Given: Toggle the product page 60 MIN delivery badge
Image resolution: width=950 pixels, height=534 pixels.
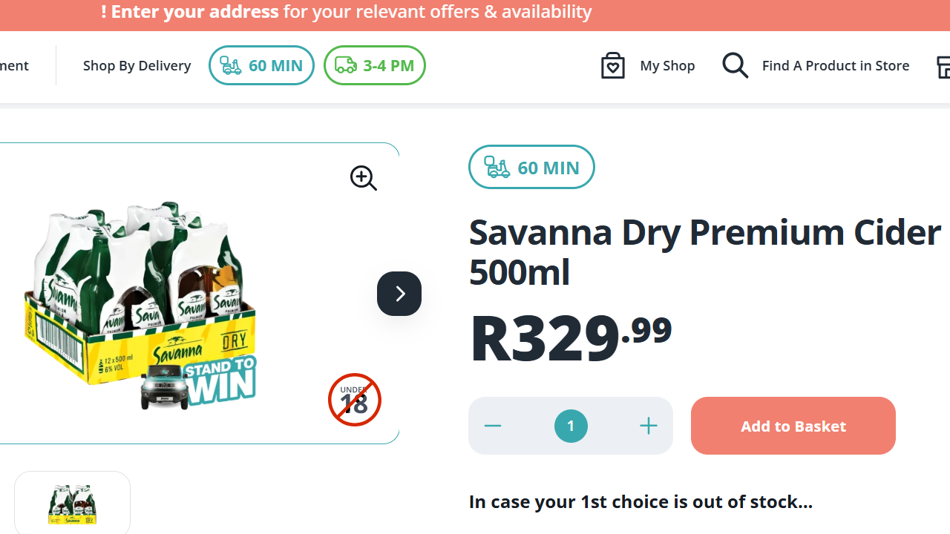Looking at the screenshot, I should [531, 167].
